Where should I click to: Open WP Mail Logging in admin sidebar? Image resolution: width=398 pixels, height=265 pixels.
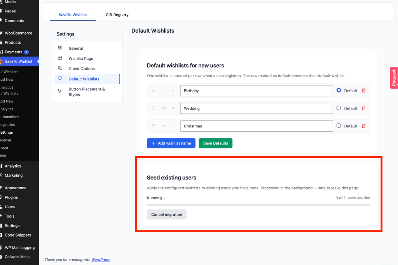click(19, 248)
